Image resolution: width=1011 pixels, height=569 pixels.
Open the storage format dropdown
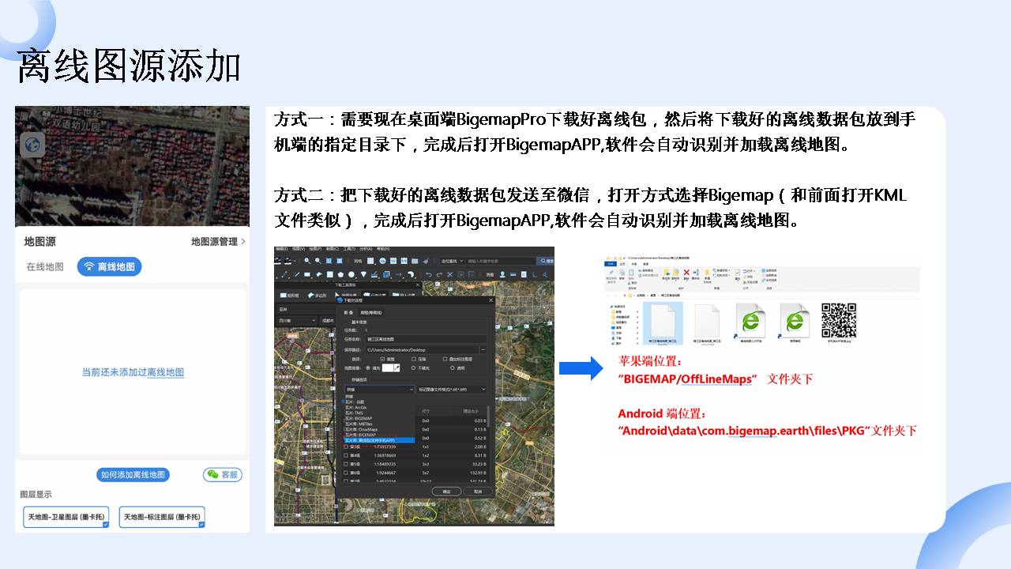380,389
